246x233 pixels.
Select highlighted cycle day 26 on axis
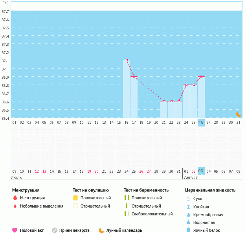201,123
